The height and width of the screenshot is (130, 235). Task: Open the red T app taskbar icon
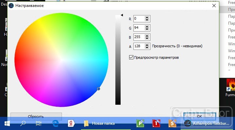pyautogui.click(x=156, y=123)
